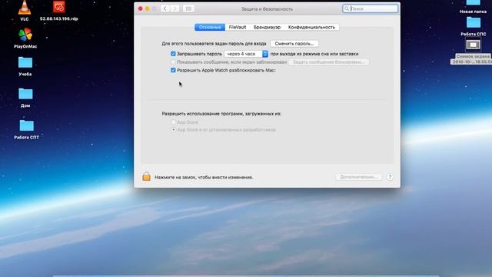Switch to the Брандмауэр tab

coord(267,28)
